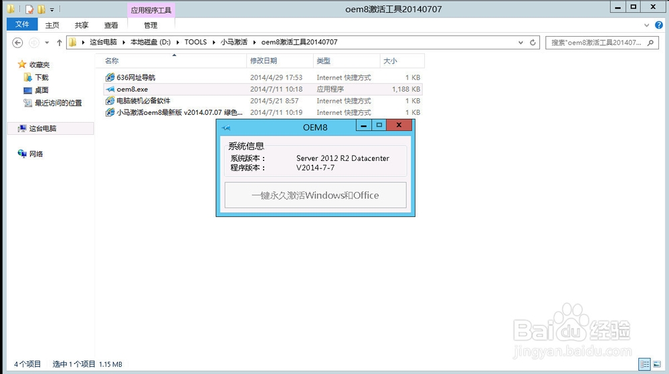
Task: Switch to large icons view in status bar
Action: click(657, 364)
